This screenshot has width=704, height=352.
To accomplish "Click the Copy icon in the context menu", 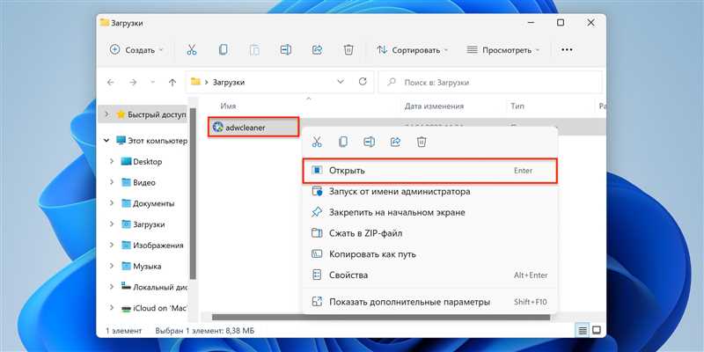I will coord(343,143).
